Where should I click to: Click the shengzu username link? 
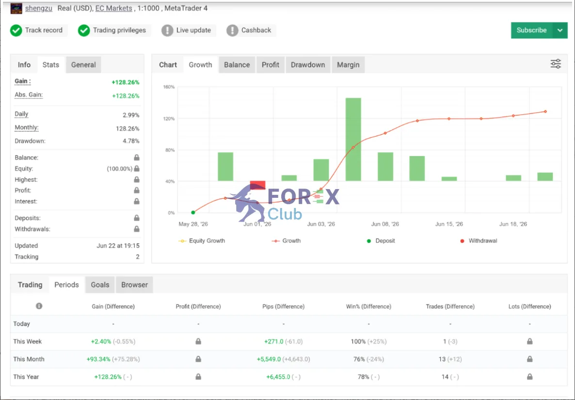(38, 8)
